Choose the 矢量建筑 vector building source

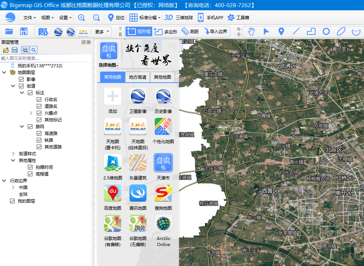point(138,167)
